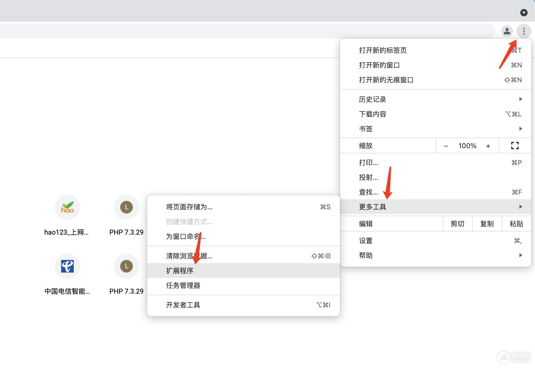Click the 复制 edit button
This screenshot has height=368, width=535.
(x=487, y=224)
